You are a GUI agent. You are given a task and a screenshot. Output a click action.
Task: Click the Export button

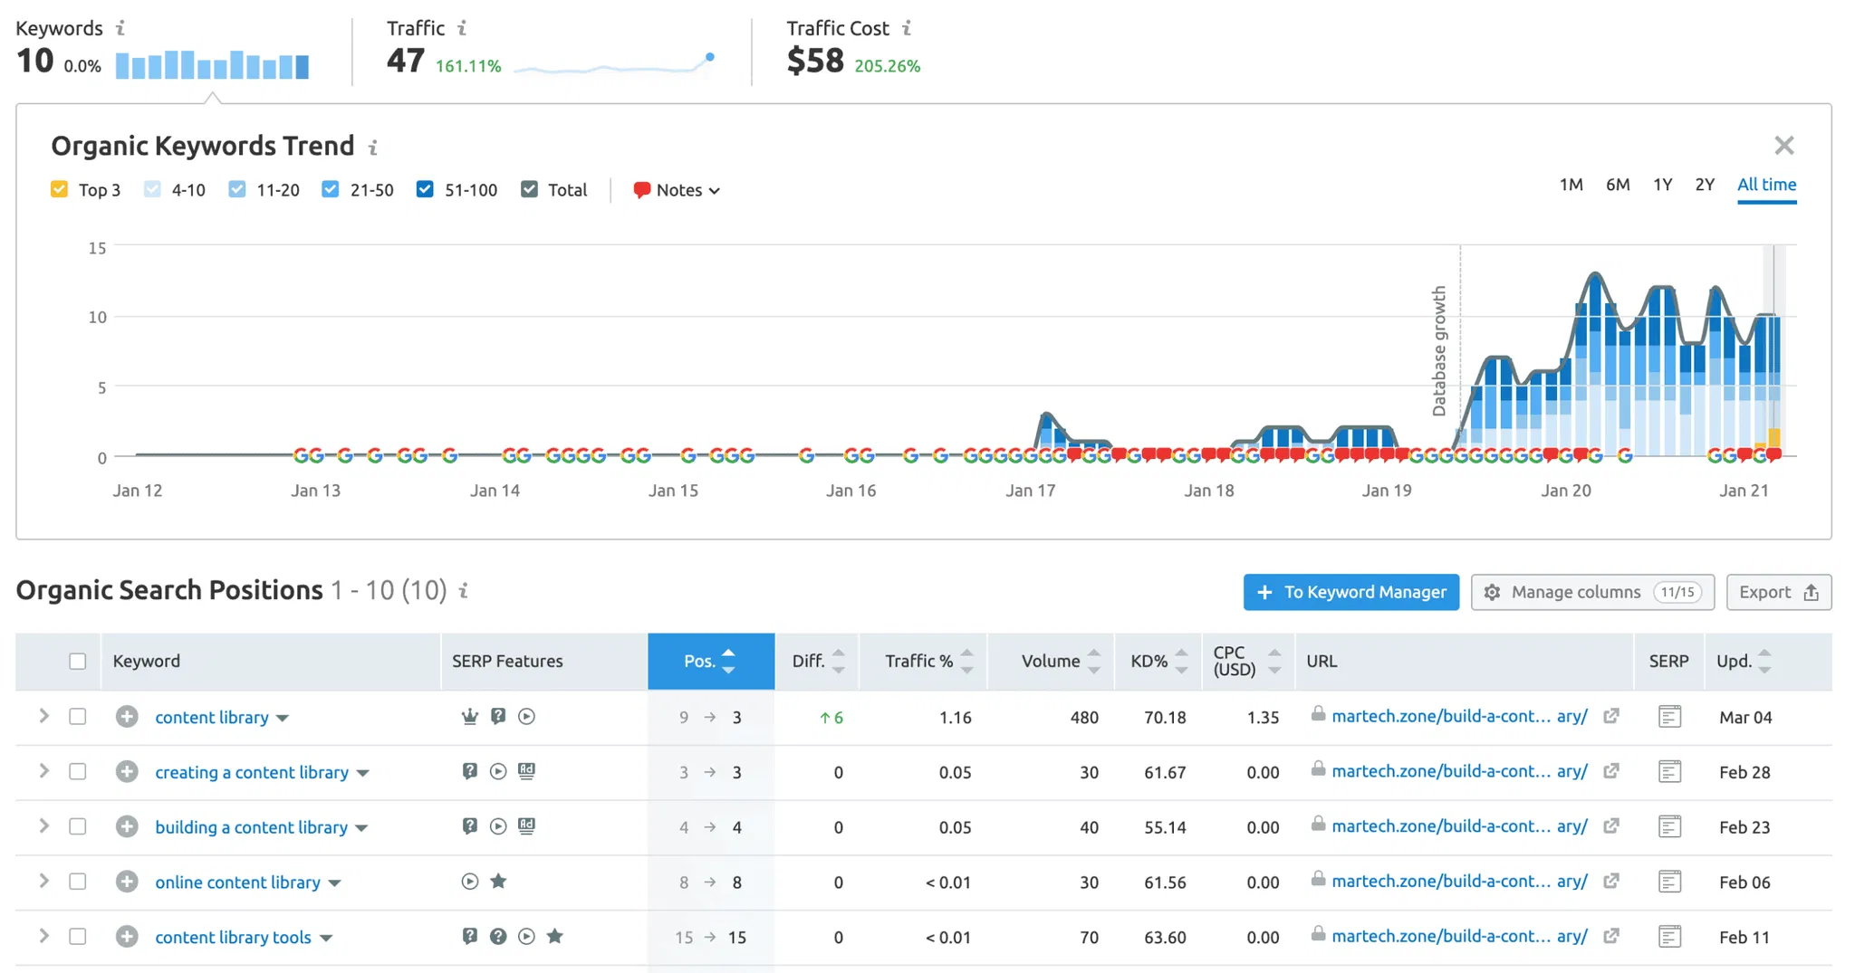pos(1778,592)
